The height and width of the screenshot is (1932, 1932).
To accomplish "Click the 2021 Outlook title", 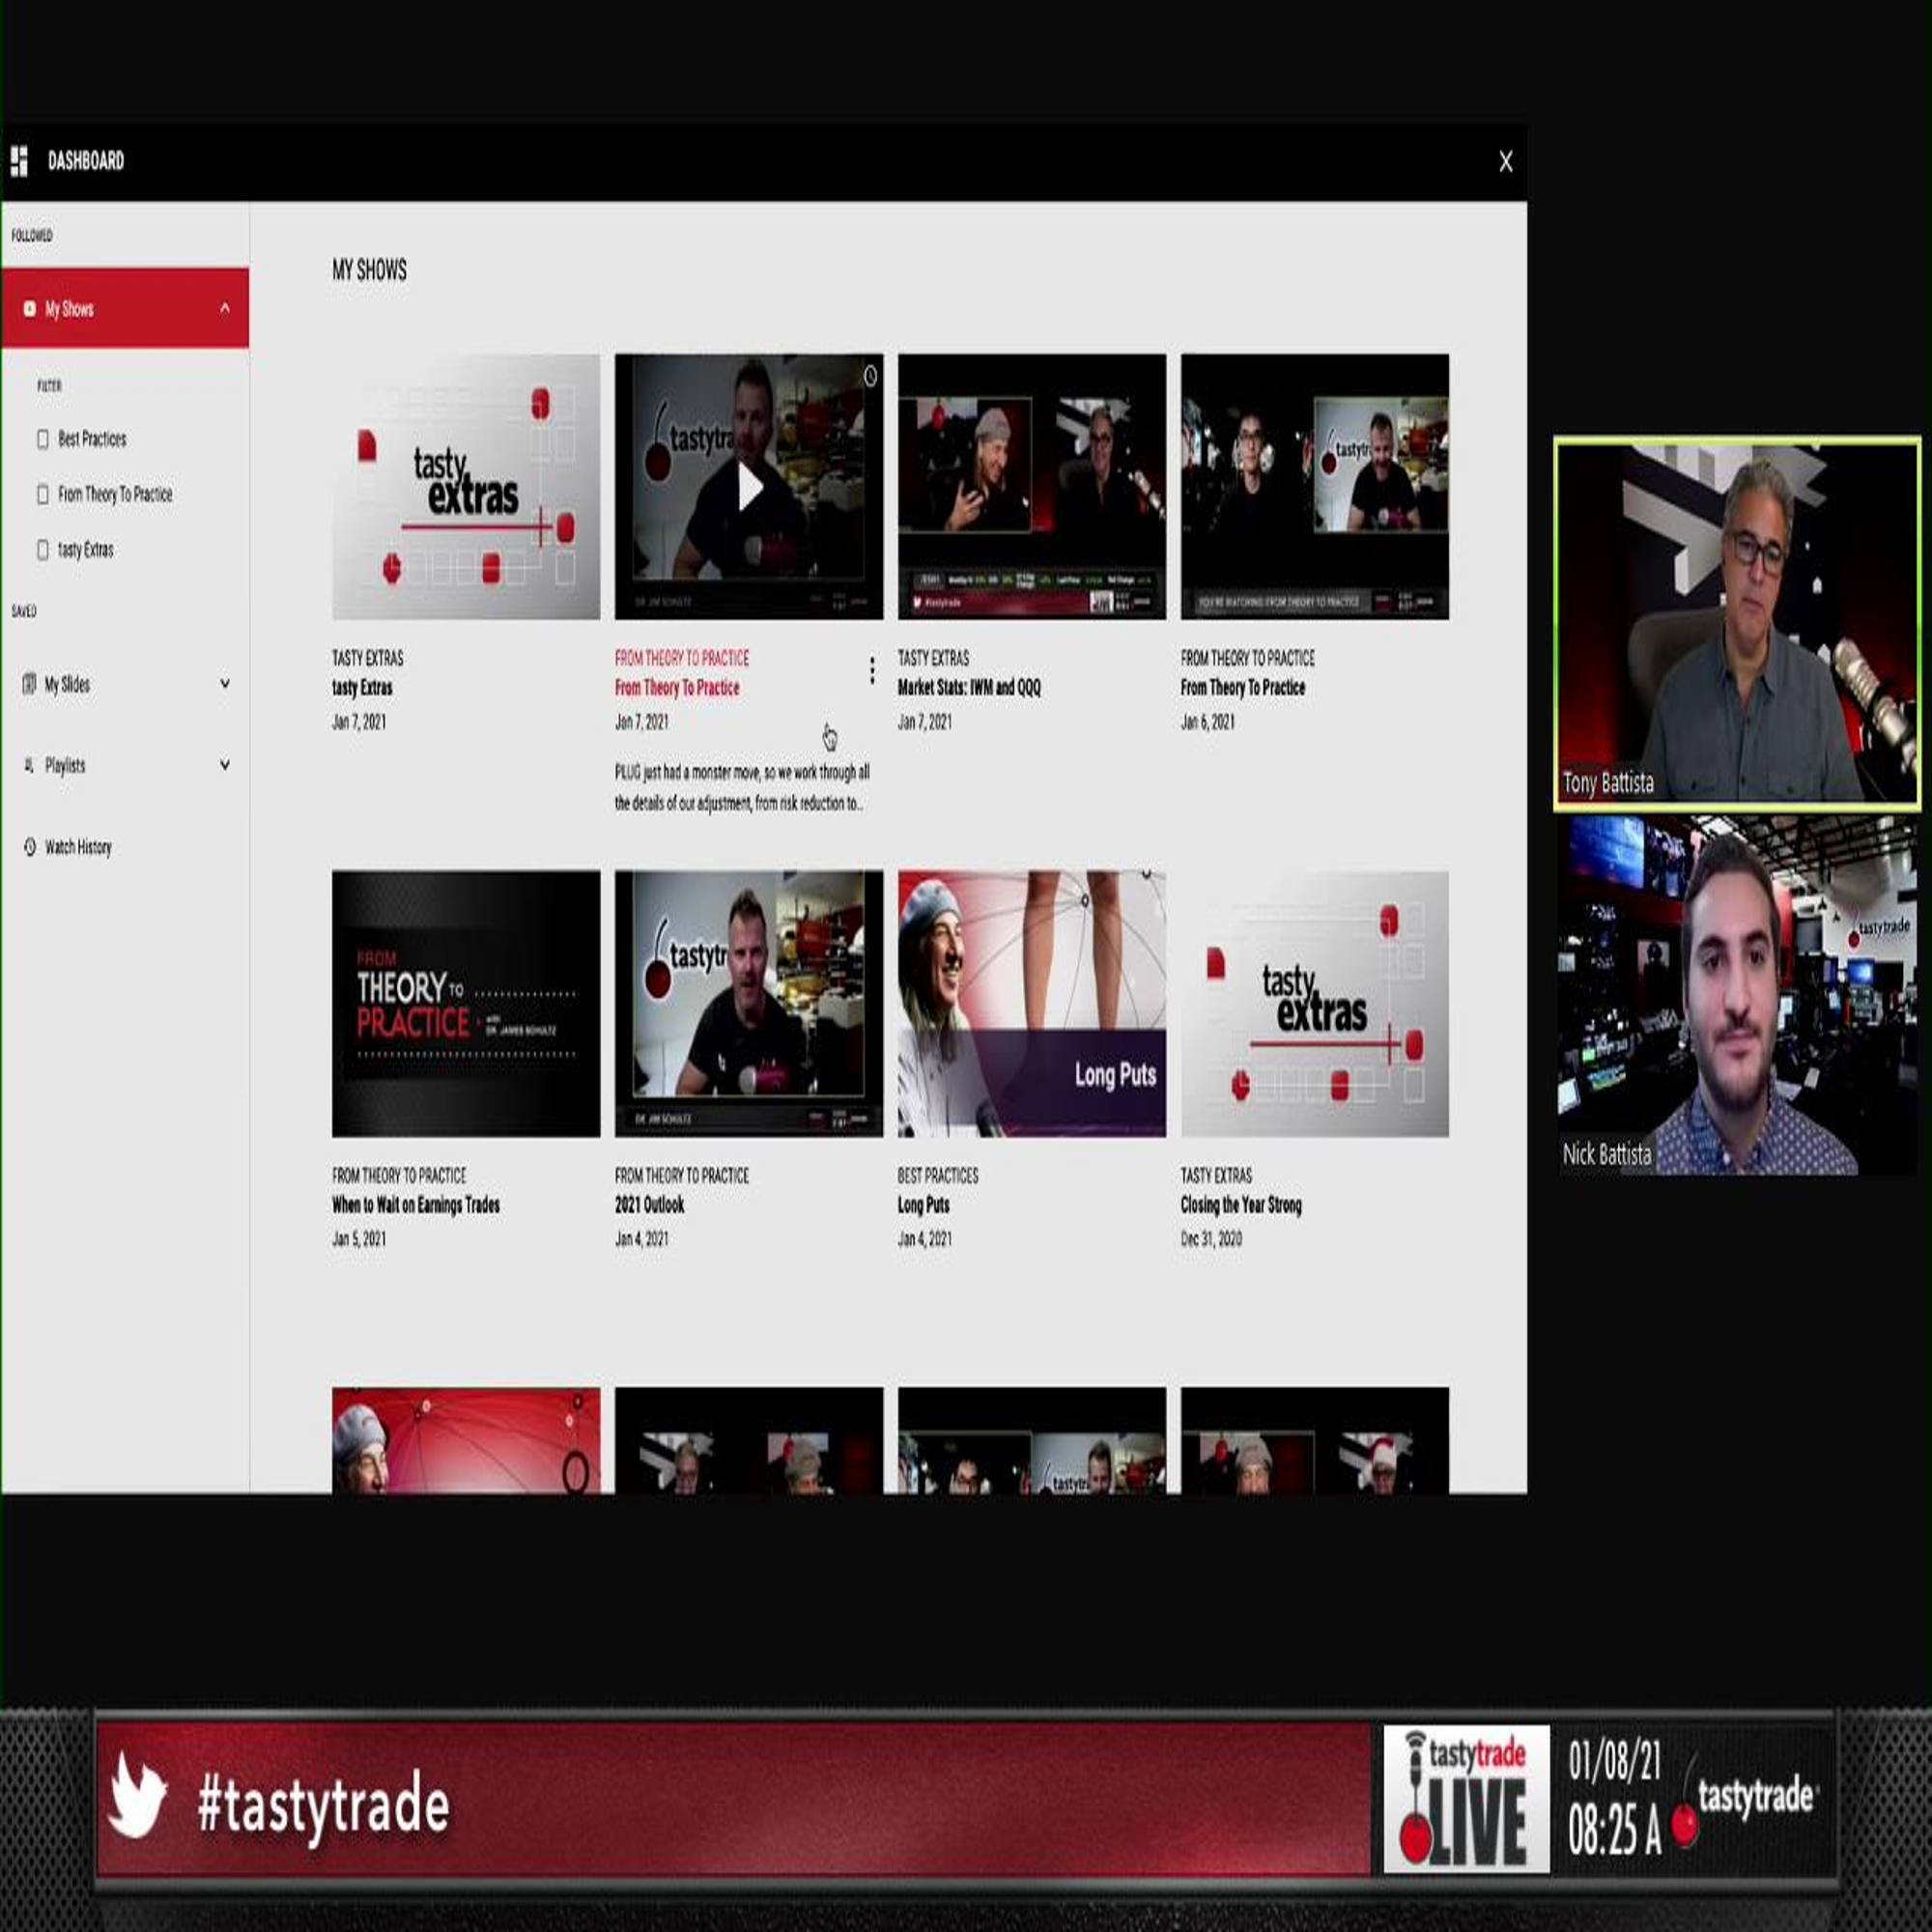I will coord(650,1205).
